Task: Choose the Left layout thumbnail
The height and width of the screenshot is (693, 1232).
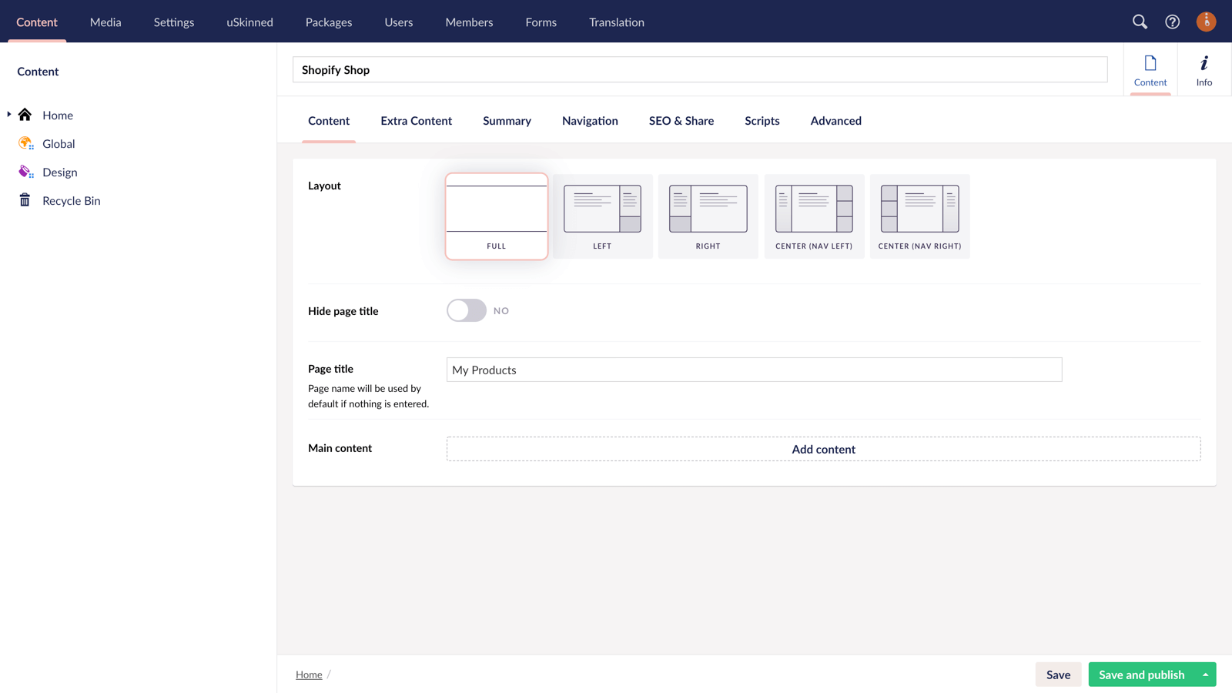Action: pos(602,216)
